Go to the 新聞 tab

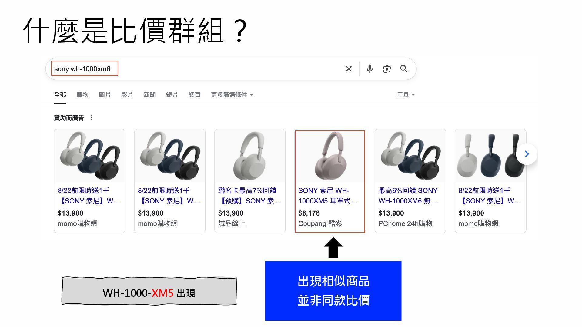tap(149, 95)
